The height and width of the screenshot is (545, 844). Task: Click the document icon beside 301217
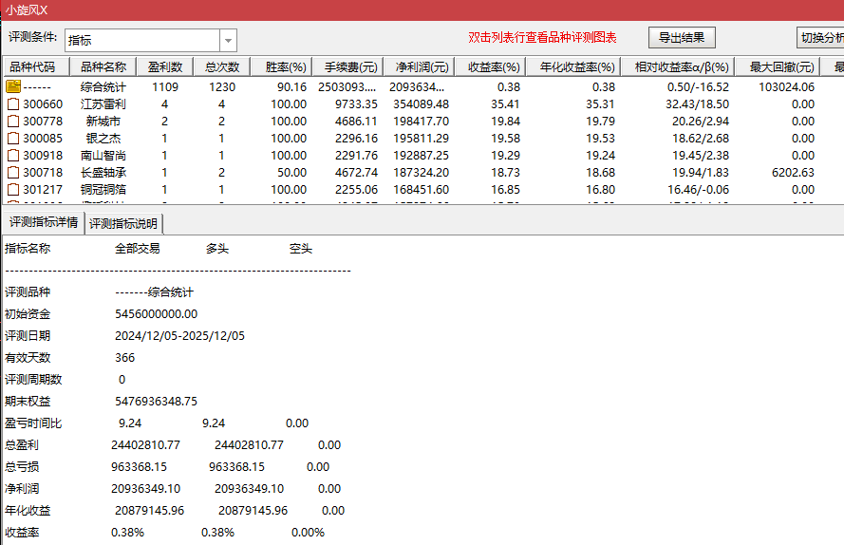[x=13, y=190]
